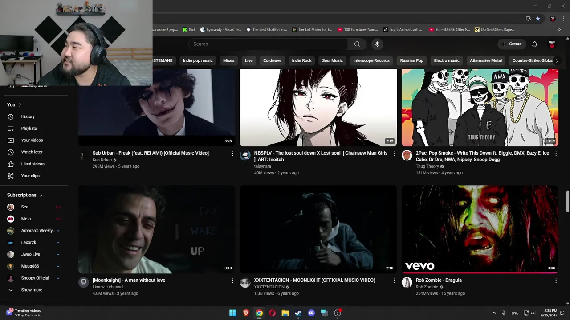This screenshot has height=320, width=570.
Task: Open I knew it channel avatar
Action: pyautogui.click(x=83, y=282)
